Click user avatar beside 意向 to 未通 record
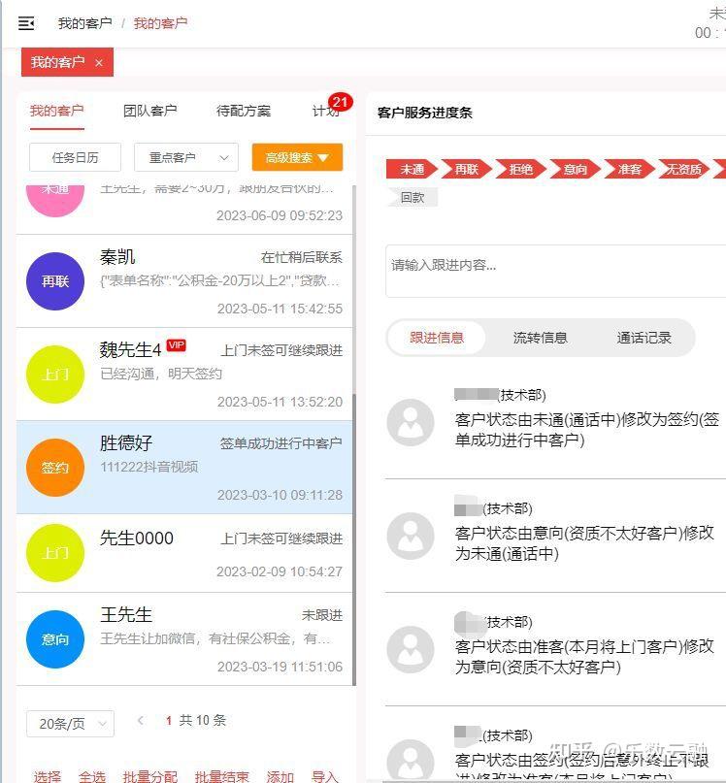 [411, 536]
